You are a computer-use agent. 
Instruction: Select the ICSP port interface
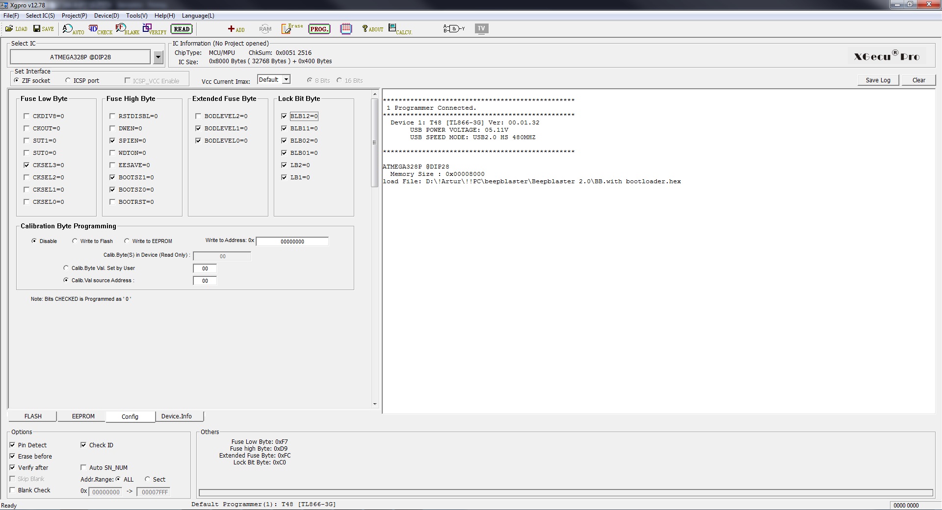[x=68, y=80]
